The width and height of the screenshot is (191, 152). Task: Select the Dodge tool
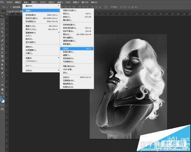[2, 69]
